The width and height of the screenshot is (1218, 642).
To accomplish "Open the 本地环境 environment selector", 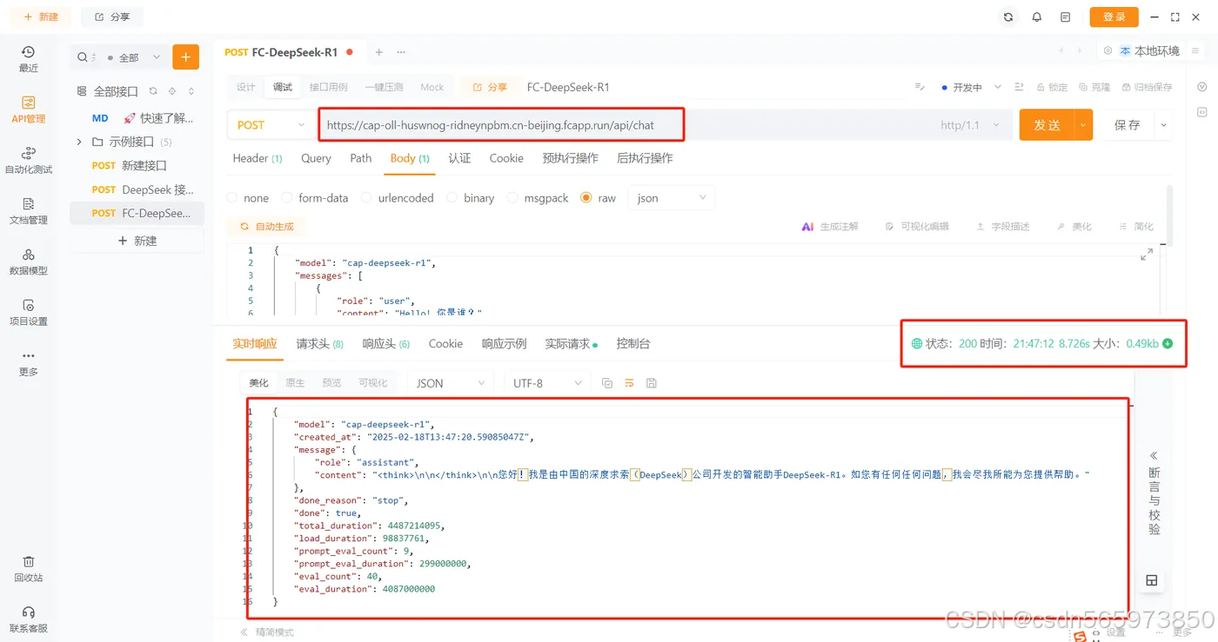I will 1149,51.
